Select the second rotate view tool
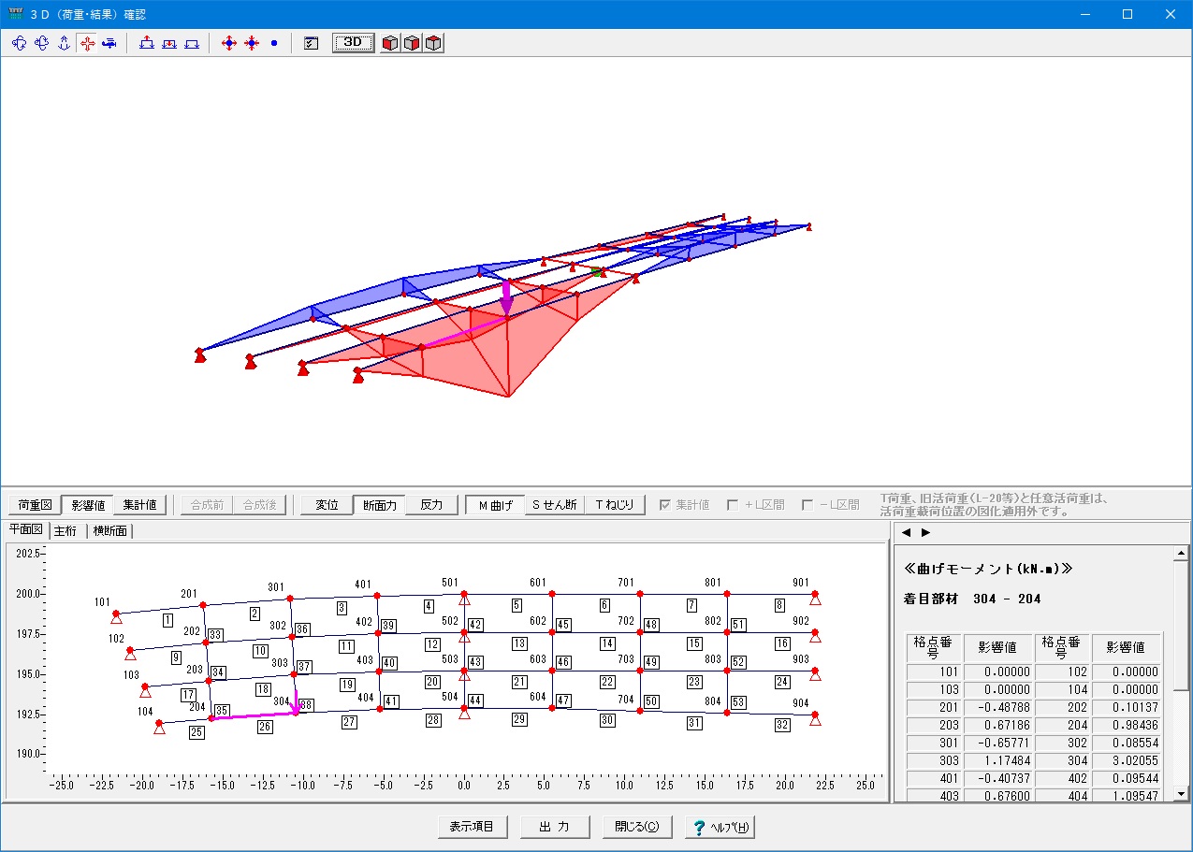The image size is (1193, 852). (x=41, y=43)
